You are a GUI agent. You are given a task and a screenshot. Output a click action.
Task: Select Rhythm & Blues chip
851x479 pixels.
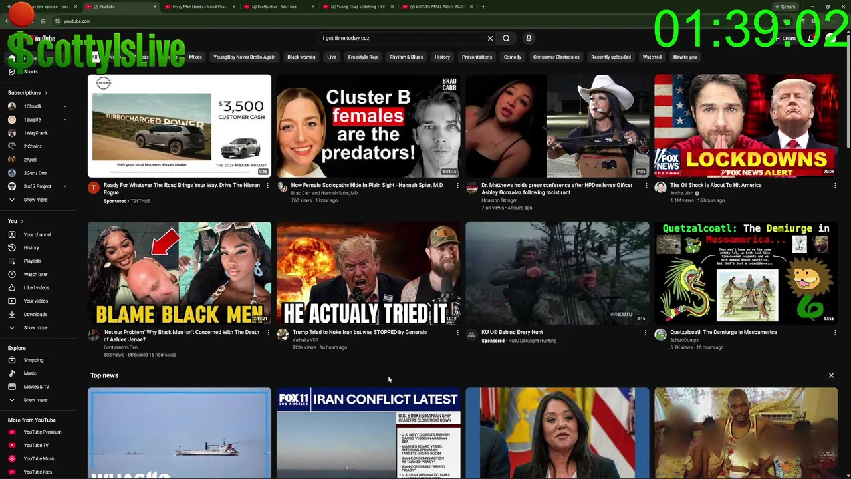406,57
